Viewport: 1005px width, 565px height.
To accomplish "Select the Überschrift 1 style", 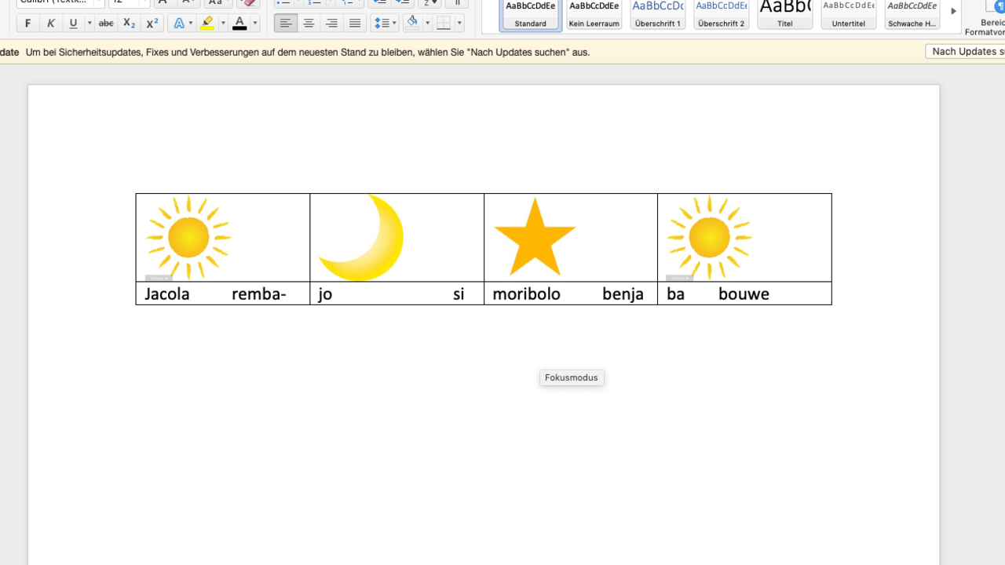I will [x=657, y=14].
